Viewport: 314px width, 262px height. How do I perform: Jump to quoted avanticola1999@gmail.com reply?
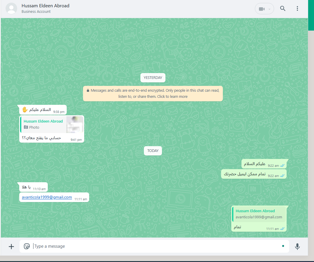(259, 214)
